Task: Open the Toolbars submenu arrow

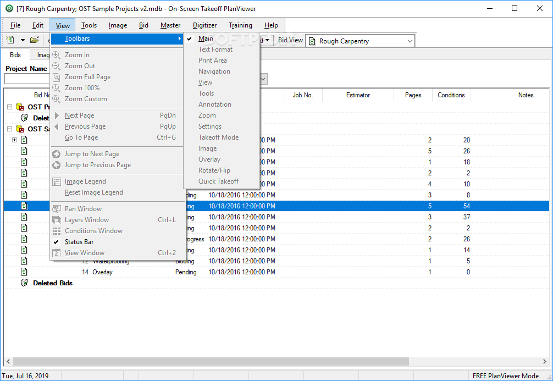Action: coord(180,38)
